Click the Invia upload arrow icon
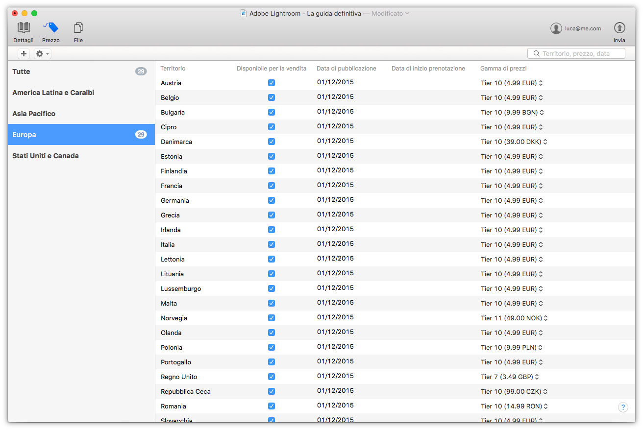Image resolution: width=643 pixels, height=430 pixels. point(619,27)
